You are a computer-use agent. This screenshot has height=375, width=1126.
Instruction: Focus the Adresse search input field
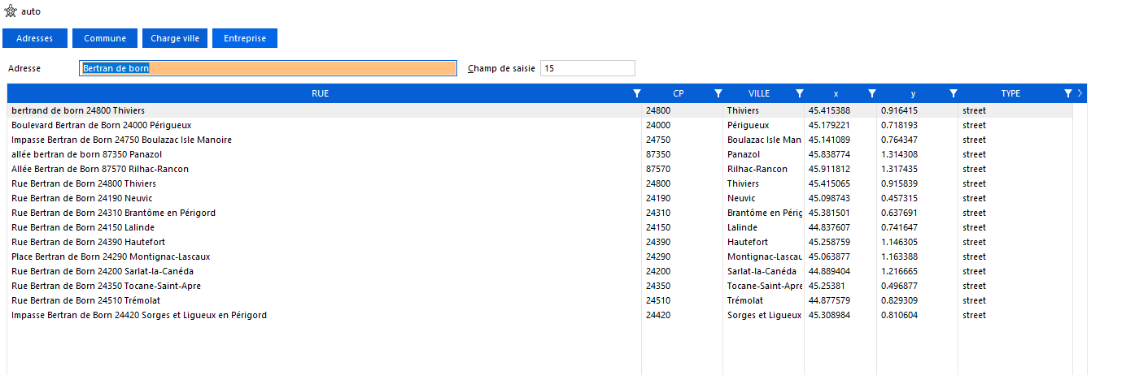268,69
